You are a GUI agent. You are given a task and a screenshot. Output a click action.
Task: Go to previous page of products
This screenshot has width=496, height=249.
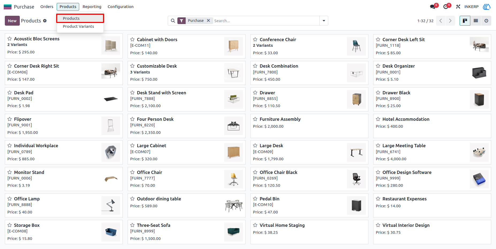tap(441, 21)
